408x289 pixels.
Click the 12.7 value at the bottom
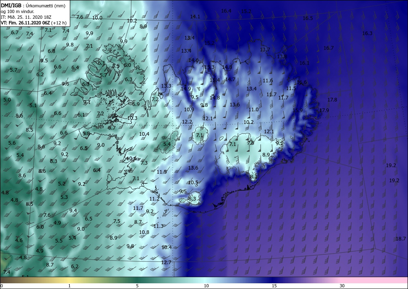click(x=166, y=263)
